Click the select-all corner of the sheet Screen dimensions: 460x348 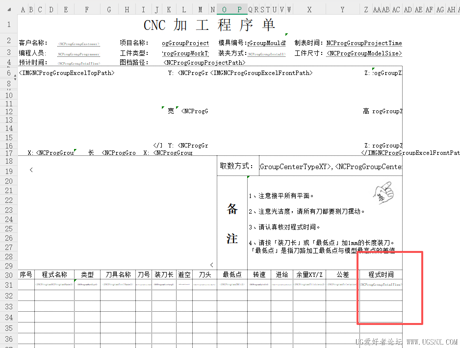(x=8, y=9)
